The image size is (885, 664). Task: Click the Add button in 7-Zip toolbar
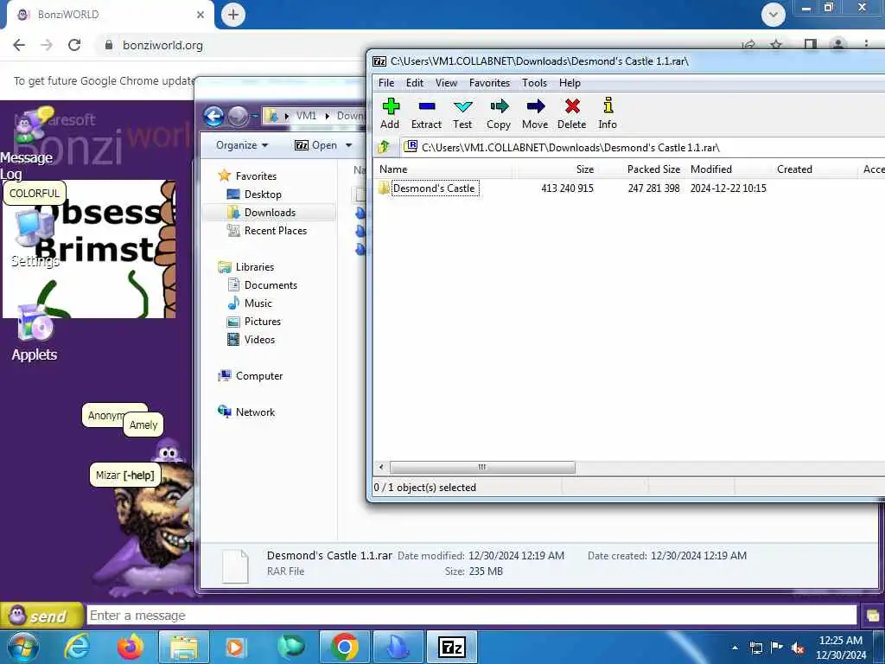click(390, 113)
